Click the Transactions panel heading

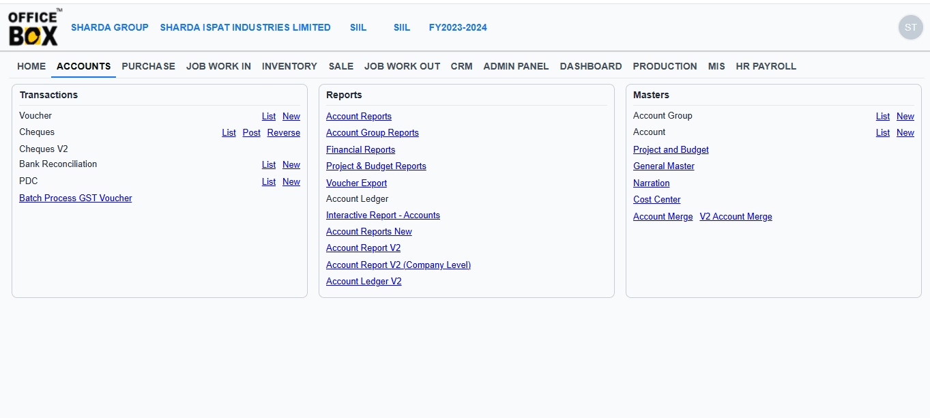tap(48, 95)
